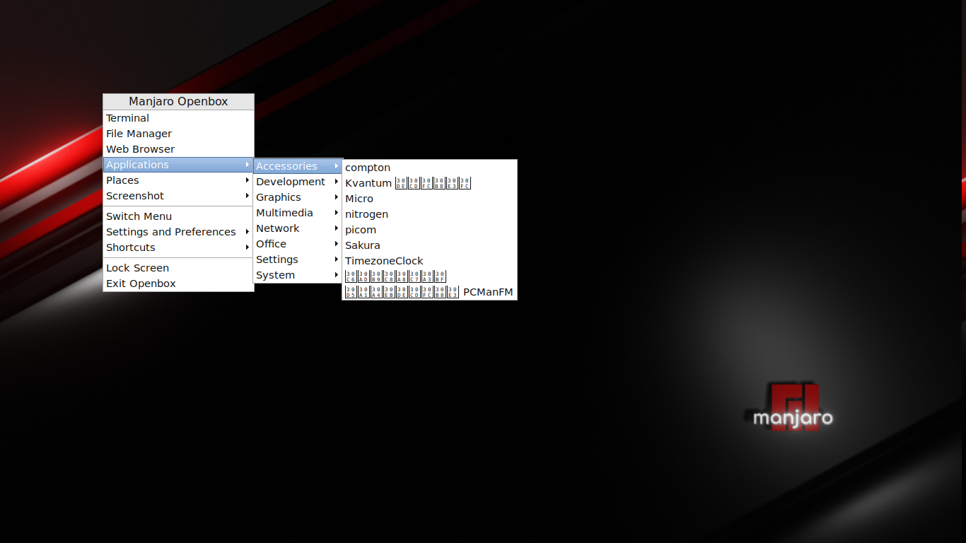Click the Manjaro Openbox menu title
This screenshot has width=966, height=543.
pos(178,102)
